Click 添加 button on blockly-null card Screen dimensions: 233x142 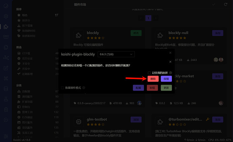pos(218,33)
